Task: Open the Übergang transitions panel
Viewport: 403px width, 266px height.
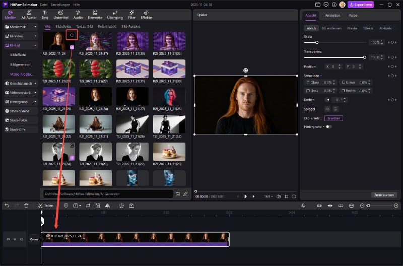Action: 114,14
